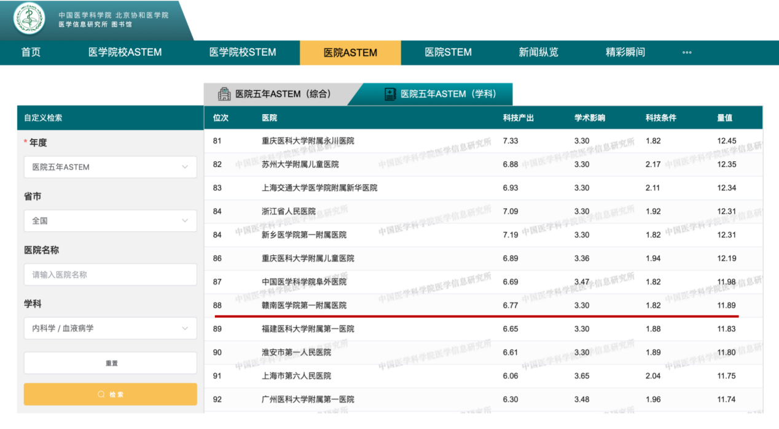Focus the 医院名称 input field
This screenshot has height=429, width=779.
point(111,275)
